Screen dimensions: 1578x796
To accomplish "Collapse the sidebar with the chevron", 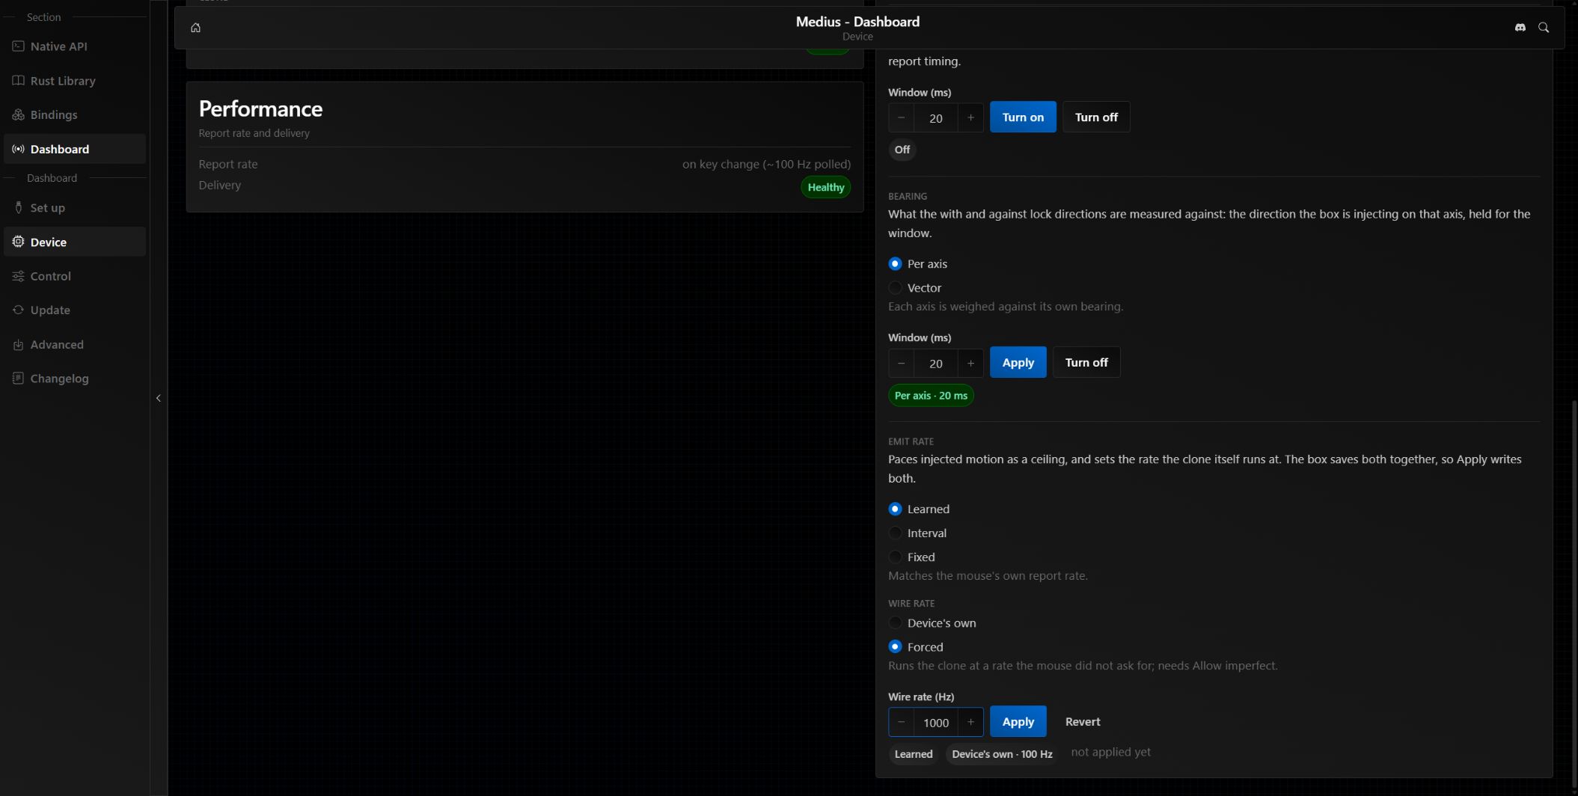I will pyautogui.click(x=159, y=398).
